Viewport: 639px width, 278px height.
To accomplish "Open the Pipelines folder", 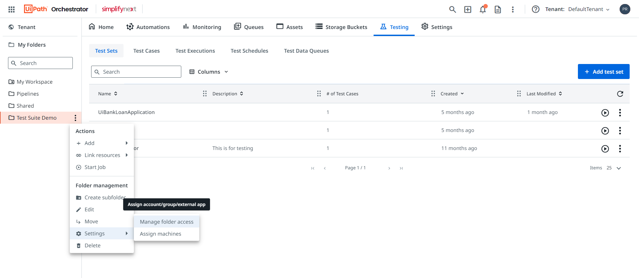I will pyautogui.click(x=24, y=94).
